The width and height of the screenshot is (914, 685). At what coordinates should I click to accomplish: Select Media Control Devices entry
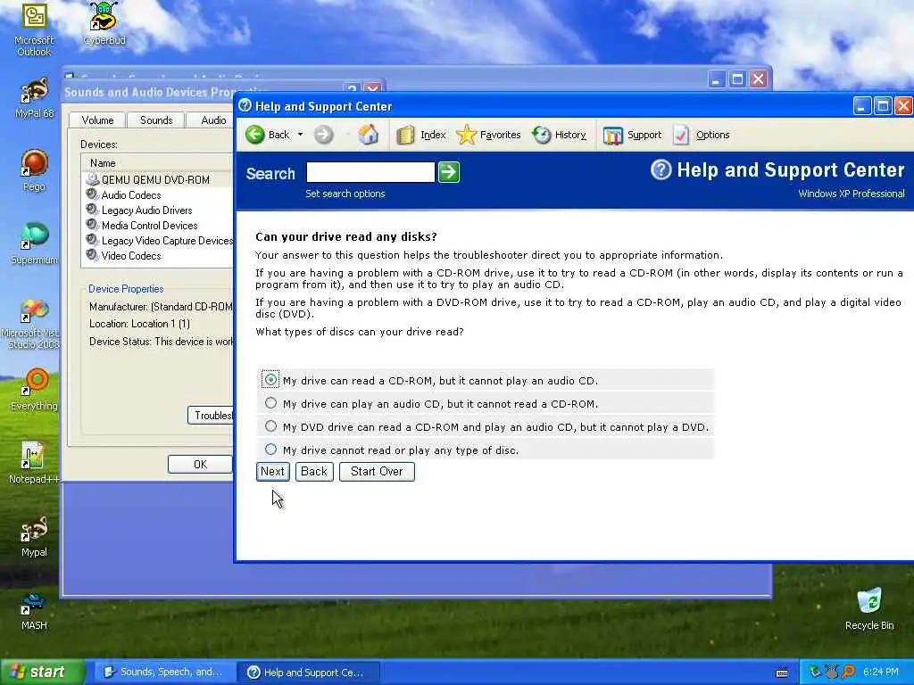pos(149,226)
